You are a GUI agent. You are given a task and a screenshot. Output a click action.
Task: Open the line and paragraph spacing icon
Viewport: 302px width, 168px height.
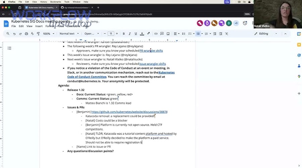tap(184, 34)
